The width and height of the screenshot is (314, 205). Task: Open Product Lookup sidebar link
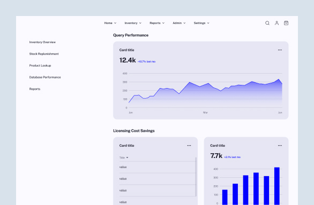tap(40, 66)
